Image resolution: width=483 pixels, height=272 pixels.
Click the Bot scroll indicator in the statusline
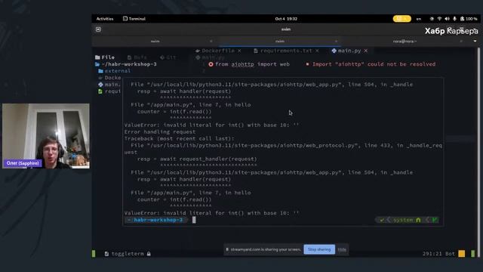click(x=450, y=254)
